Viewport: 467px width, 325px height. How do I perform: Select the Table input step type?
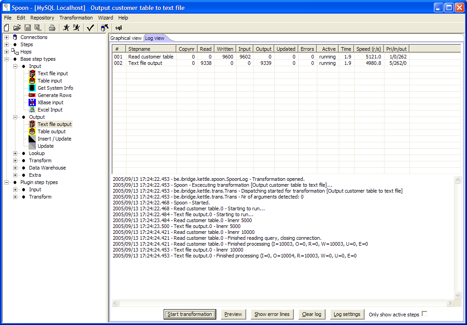click(x=50, y=81)
